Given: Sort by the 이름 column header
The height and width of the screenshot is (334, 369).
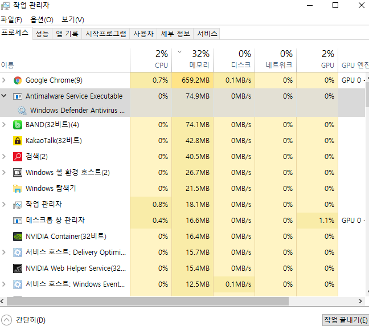Looking at the screenshot, I should pyautogui.click(x=65, y=60).
